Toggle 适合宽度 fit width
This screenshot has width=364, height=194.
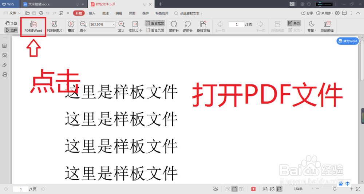(x=155, y=23)
